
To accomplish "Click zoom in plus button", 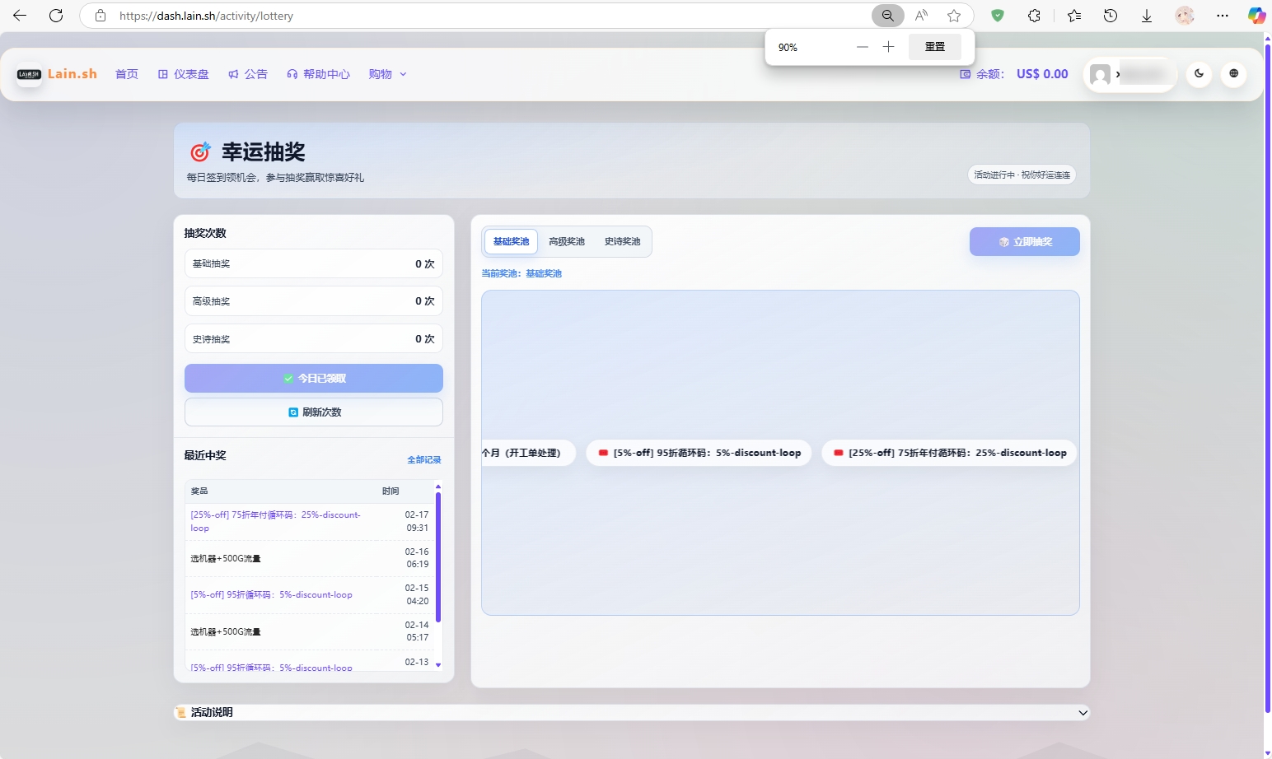I will (x=888, y=47).
